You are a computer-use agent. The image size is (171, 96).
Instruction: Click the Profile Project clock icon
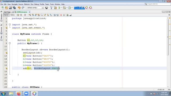click(69, 8)
